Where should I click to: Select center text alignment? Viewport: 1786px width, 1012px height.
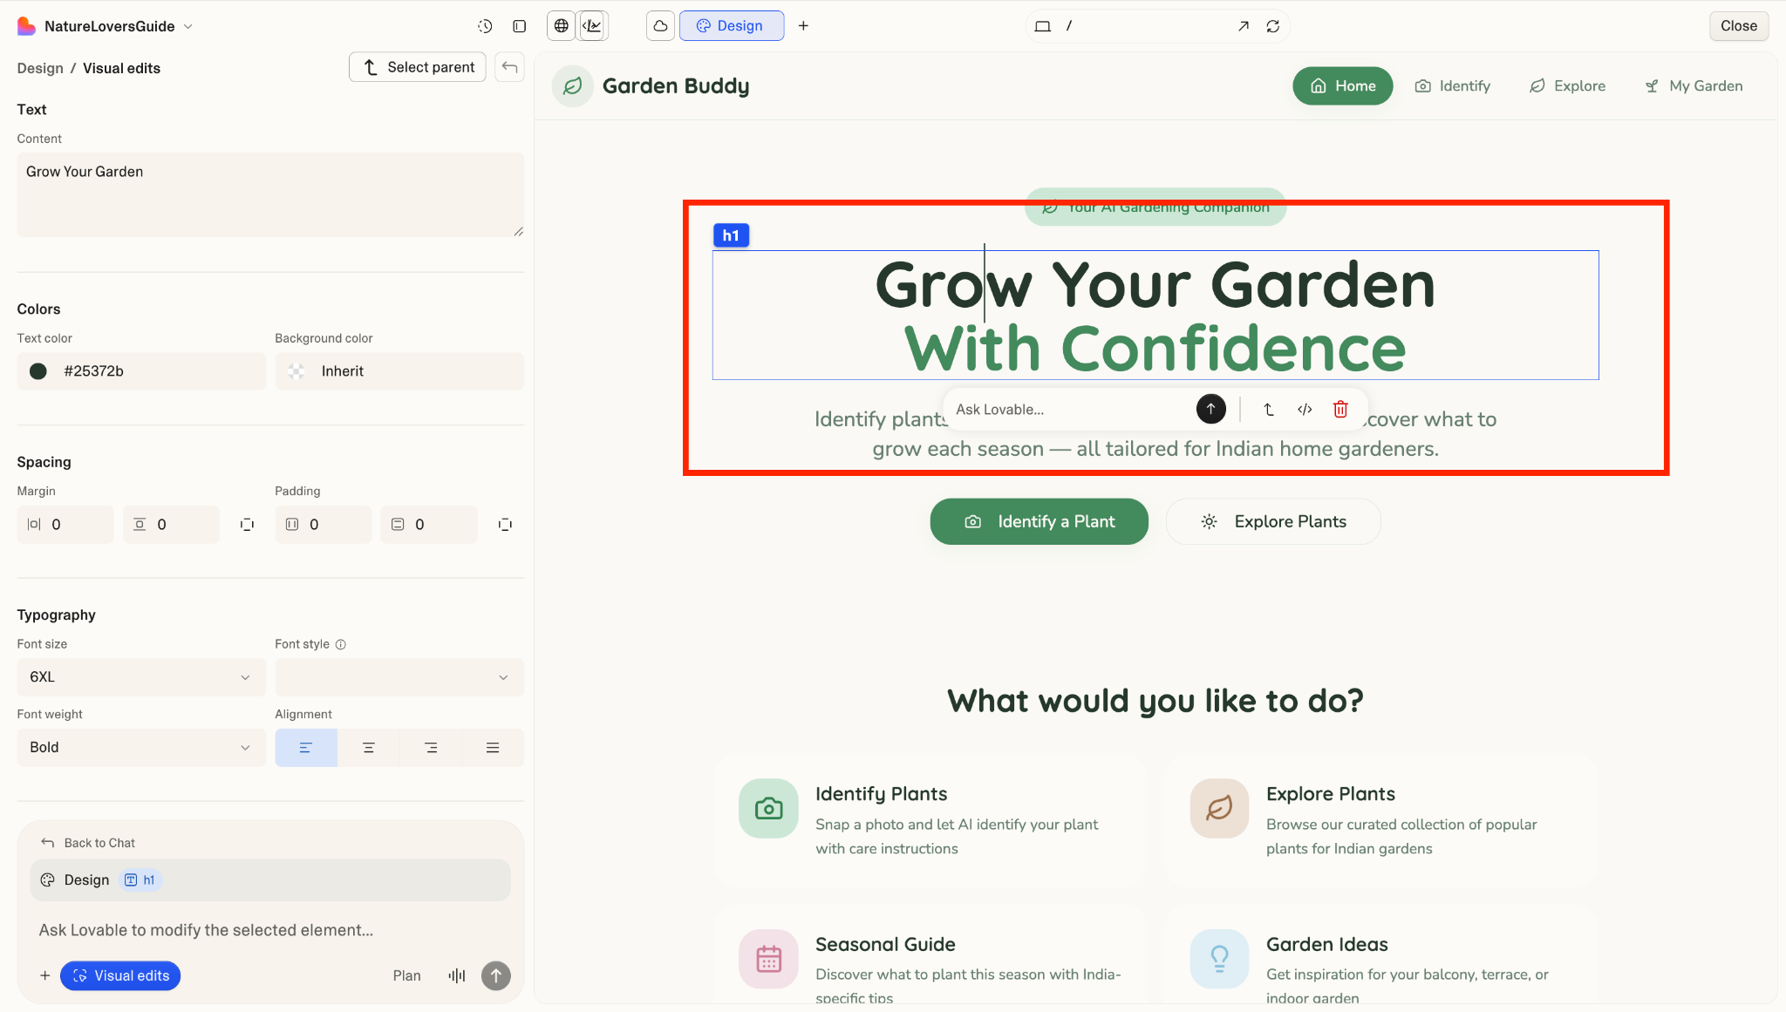click(x=369, y=748)
